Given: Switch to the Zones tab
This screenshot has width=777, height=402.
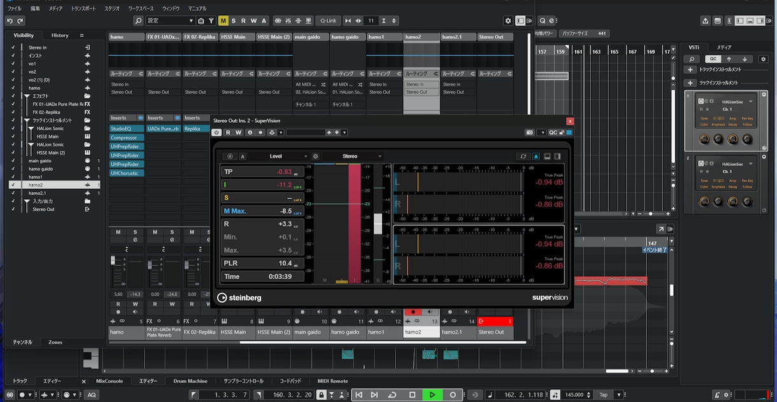Looking at the screenshot, I should [56, 342].
